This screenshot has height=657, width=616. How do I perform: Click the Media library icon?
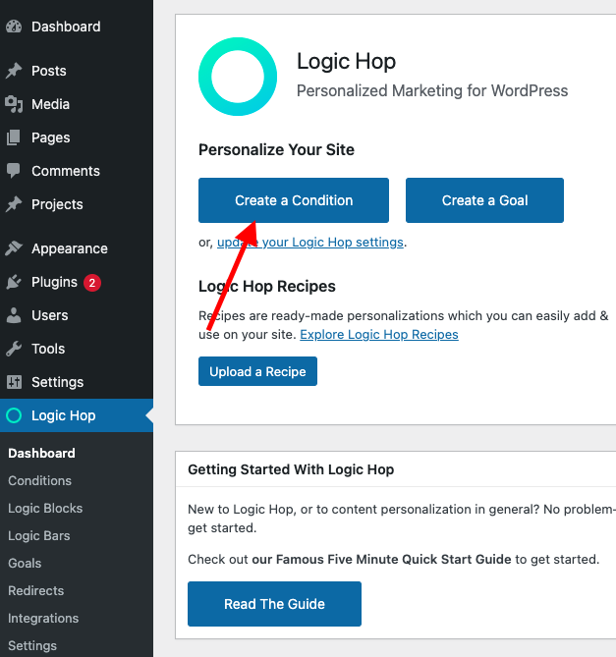pyautogui.click(x=14, y=104)
